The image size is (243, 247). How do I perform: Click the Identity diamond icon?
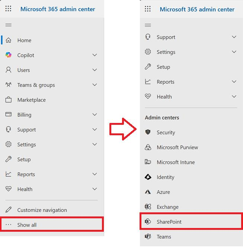tap(148, 177)
